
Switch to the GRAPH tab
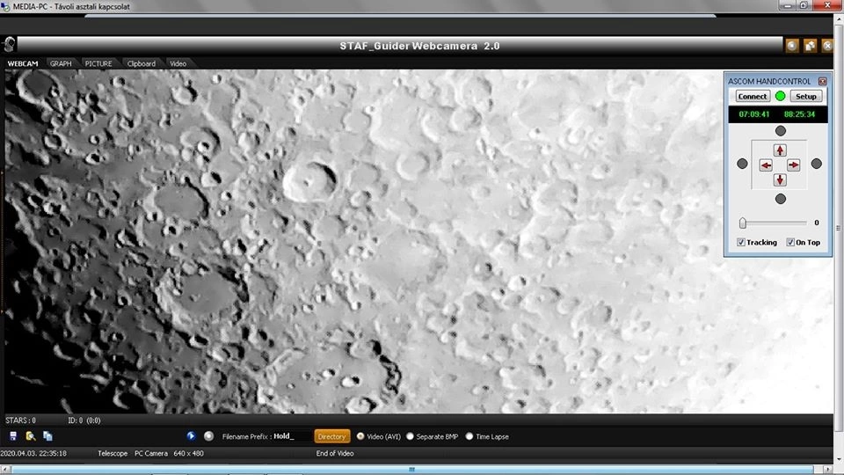coord(61,63)
